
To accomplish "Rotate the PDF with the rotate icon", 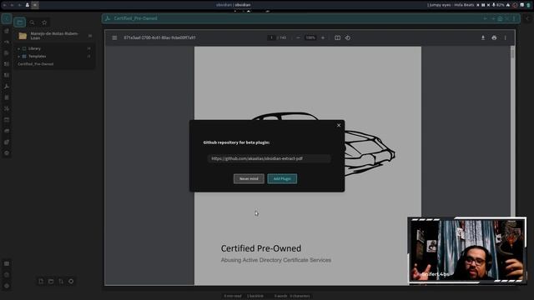I will pyautogui.click(x=347, y=37).
